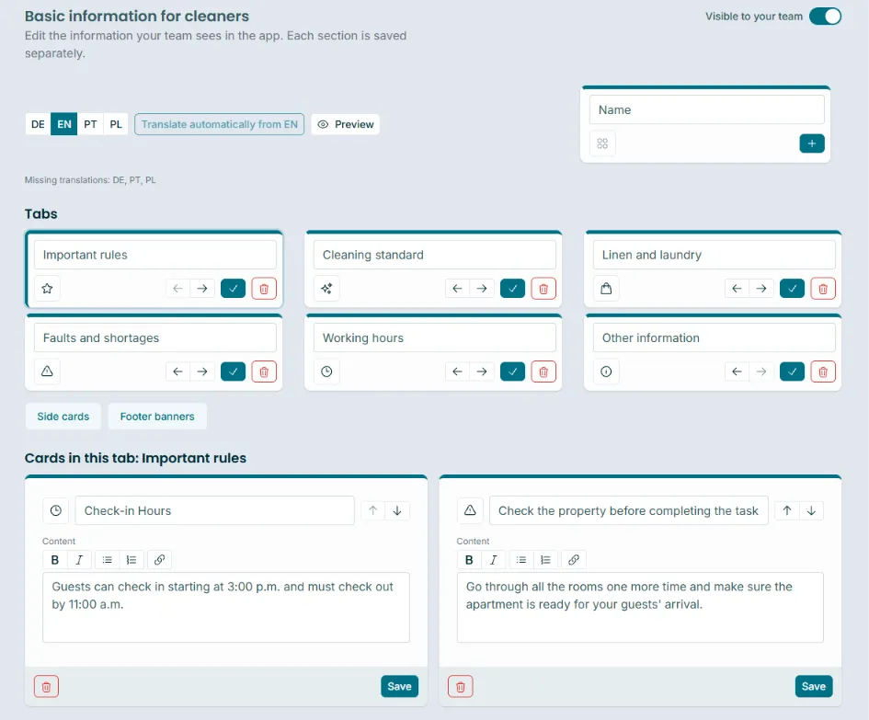Move Other information tab left
The image size is (869, 720).
(x=737, y=371)
